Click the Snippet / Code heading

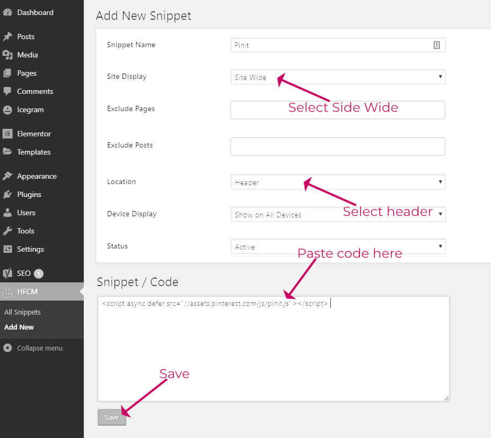pyautogui.click(x=138, y=282)
